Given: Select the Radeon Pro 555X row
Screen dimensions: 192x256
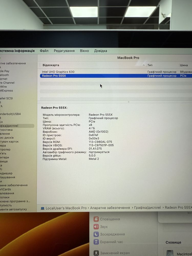Looking at the screenshot, I should pyautogui.click(x=116, y=76).
